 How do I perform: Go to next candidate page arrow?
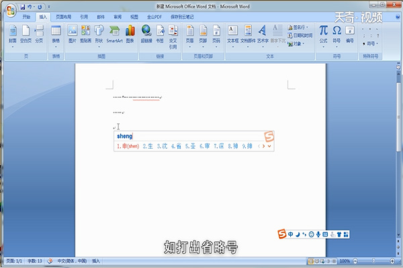point(264,146)
